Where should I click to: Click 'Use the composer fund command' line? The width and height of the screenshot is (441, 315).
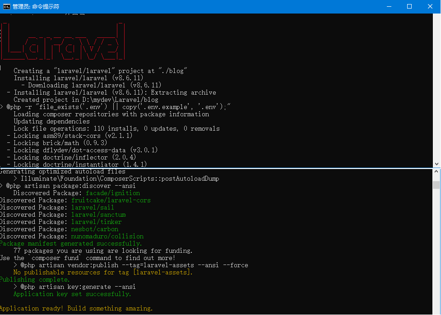click(x=88, y=258)
